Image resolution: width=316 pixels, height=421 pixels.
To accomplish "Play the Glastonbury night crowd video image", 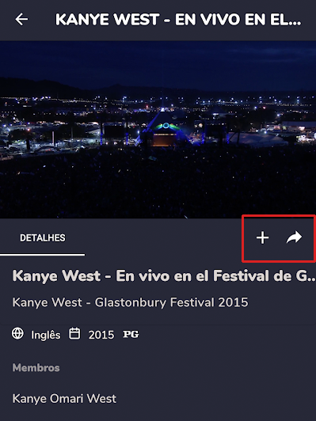I will 158,130.
